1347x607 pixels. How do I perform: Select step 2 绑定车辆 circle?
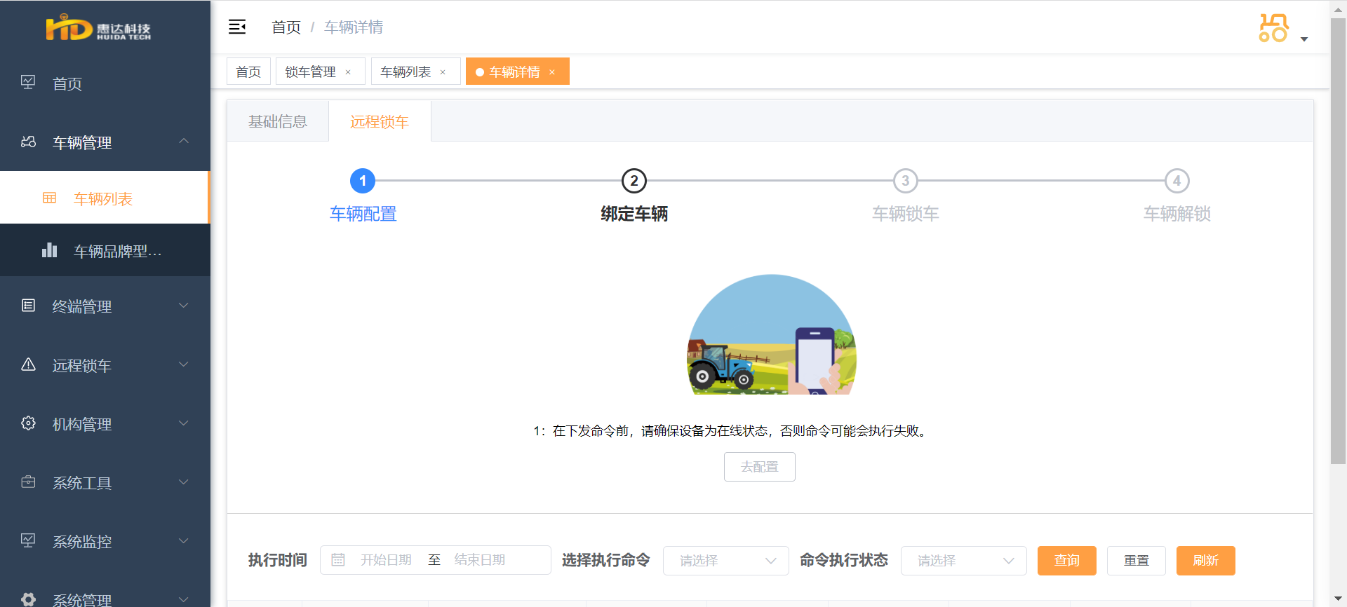click(x=634, y=181)
